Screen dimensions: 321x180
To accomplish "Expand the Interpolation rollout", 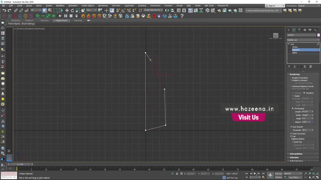I will click(296, 154).
